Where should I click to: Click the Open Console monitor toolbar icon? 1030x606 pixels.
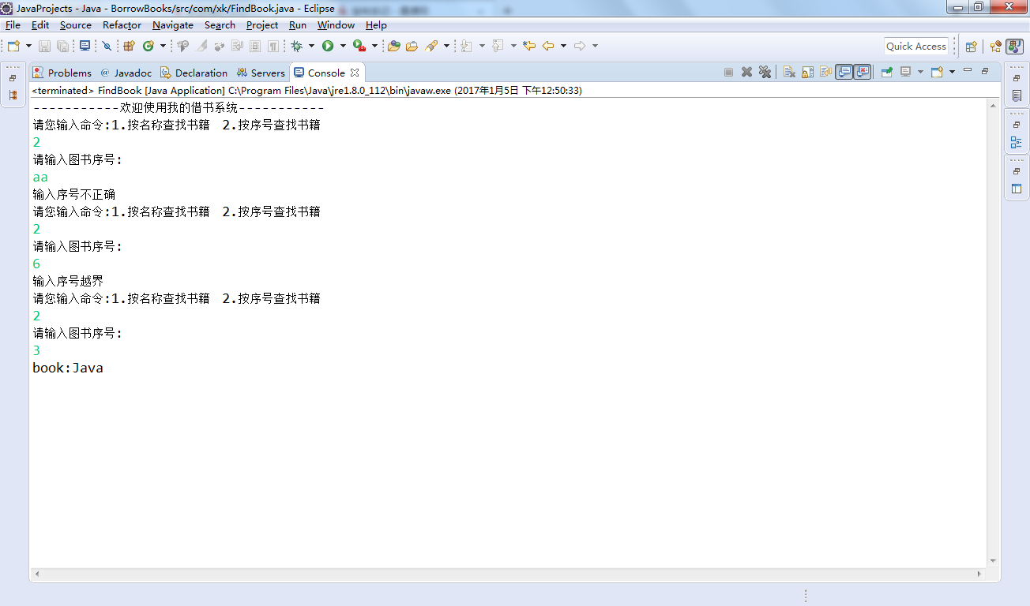pos(85,46)
